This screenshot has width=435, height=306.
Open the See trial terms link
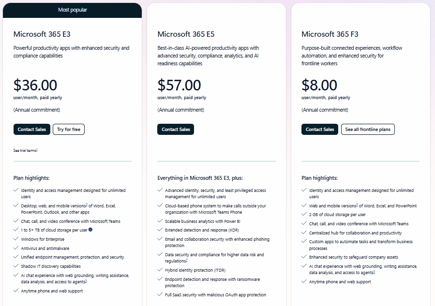(25, 151)
